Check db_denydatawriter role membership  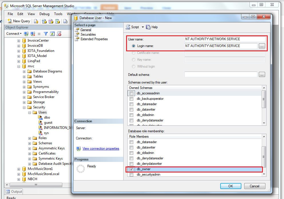click(132, 164)
